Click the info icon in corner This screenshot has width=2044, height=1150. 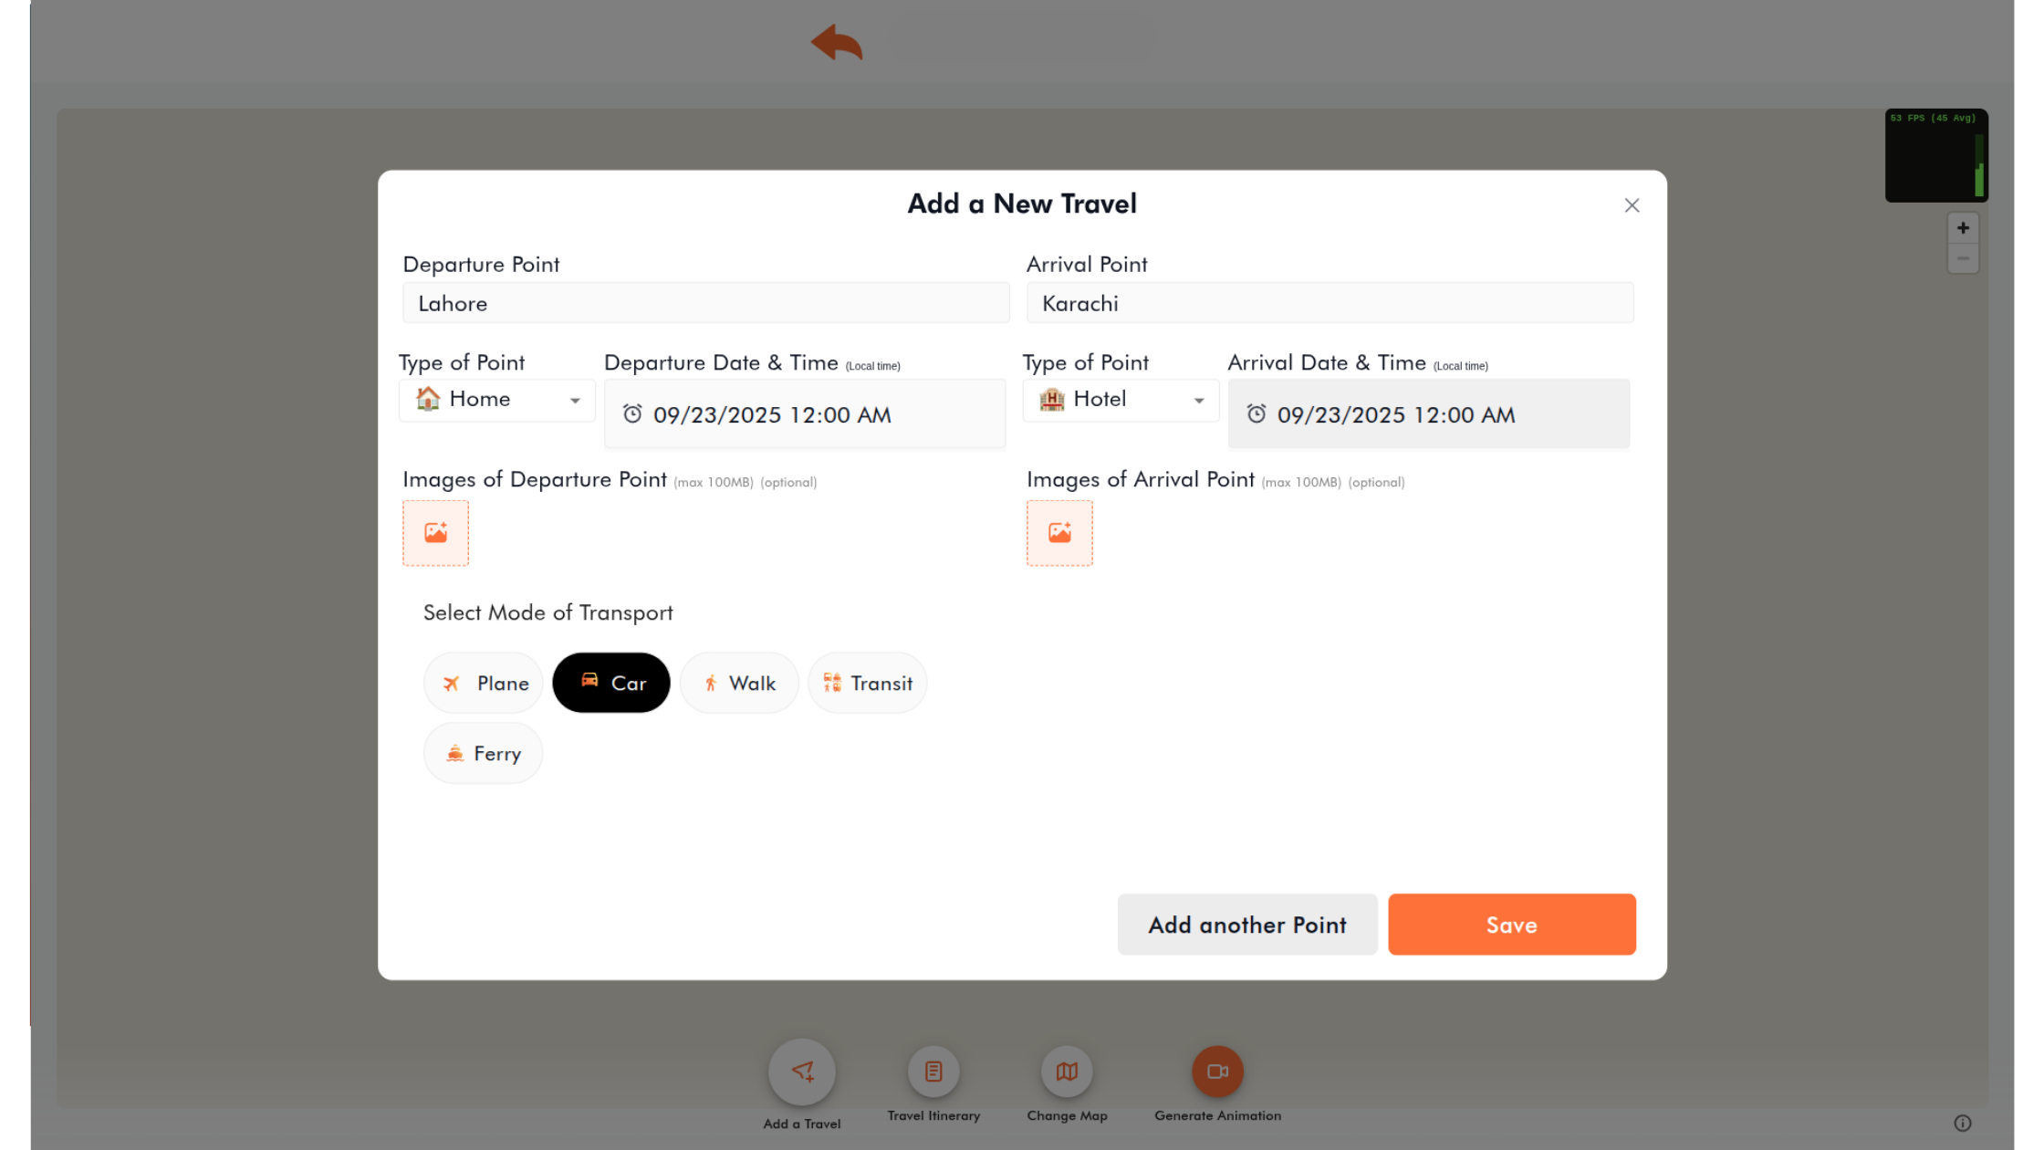[1963, 1124]
